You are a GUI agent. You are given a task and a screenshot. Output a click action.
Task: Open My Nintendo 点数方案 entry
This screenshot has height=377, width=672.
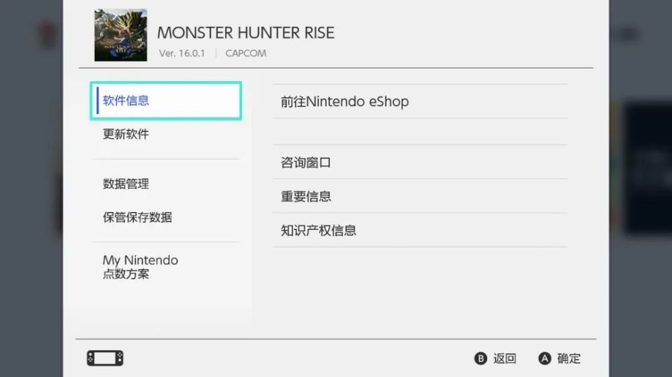click(140, 267)
